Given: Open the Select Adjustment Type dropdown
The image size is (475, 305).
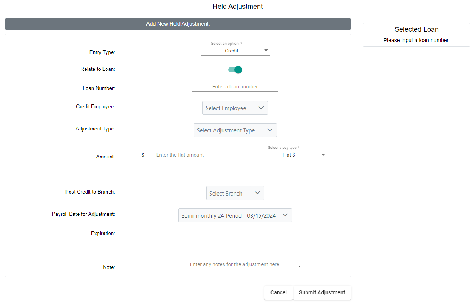Looking at the screenshot, I should coord(235,130).
